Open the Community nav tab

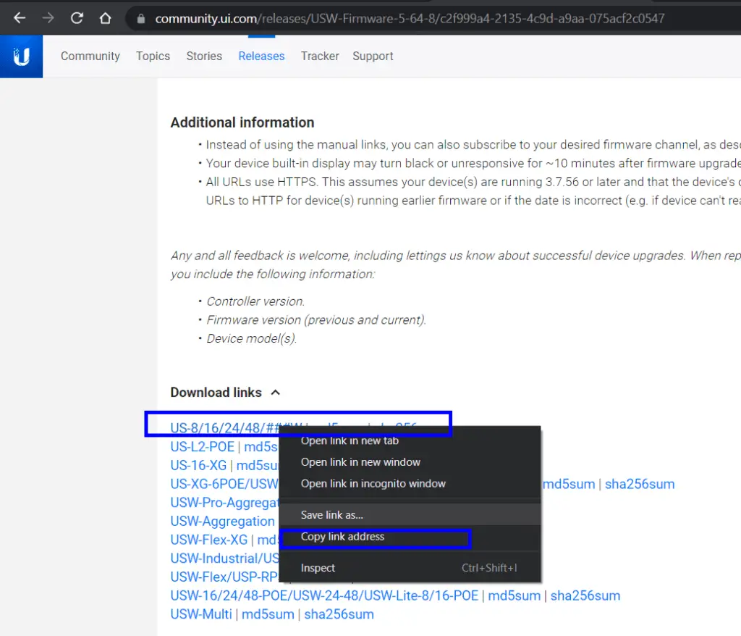click(90, 56)
